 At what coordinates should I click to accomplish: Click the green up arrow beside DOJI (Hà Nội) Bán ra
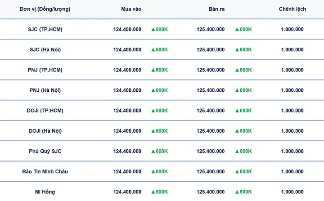237,131
